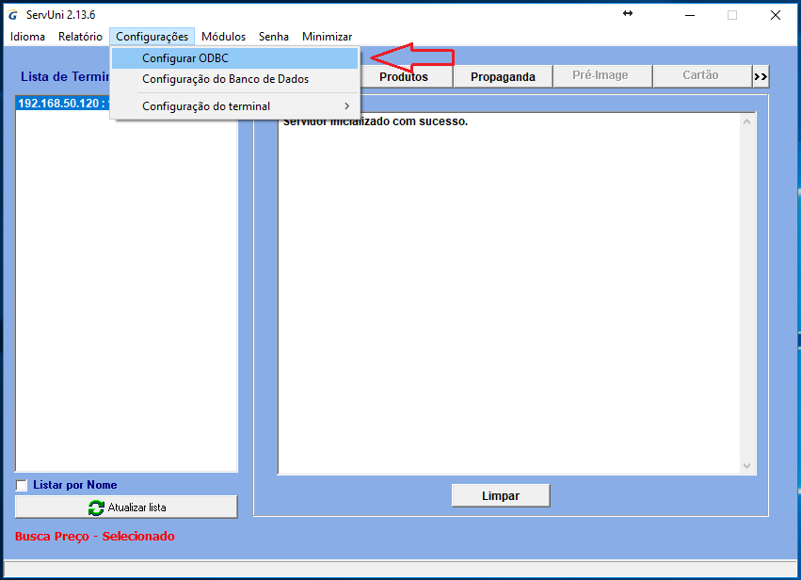Click the scrollbar up arrow of the log area
The width and height of the screenshot is (801, 580).
[748, 120]
